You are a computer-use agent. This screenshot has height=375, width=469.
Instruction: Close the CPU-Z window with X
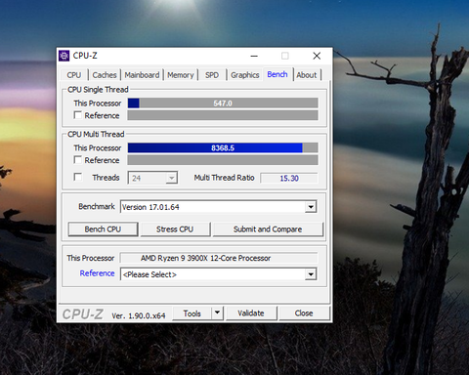coord(317,56)
